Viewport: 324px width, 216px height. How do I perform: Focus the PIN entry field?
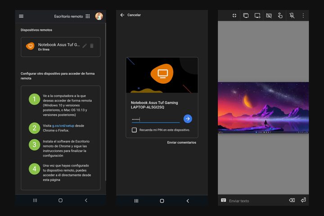click(155, 119)
